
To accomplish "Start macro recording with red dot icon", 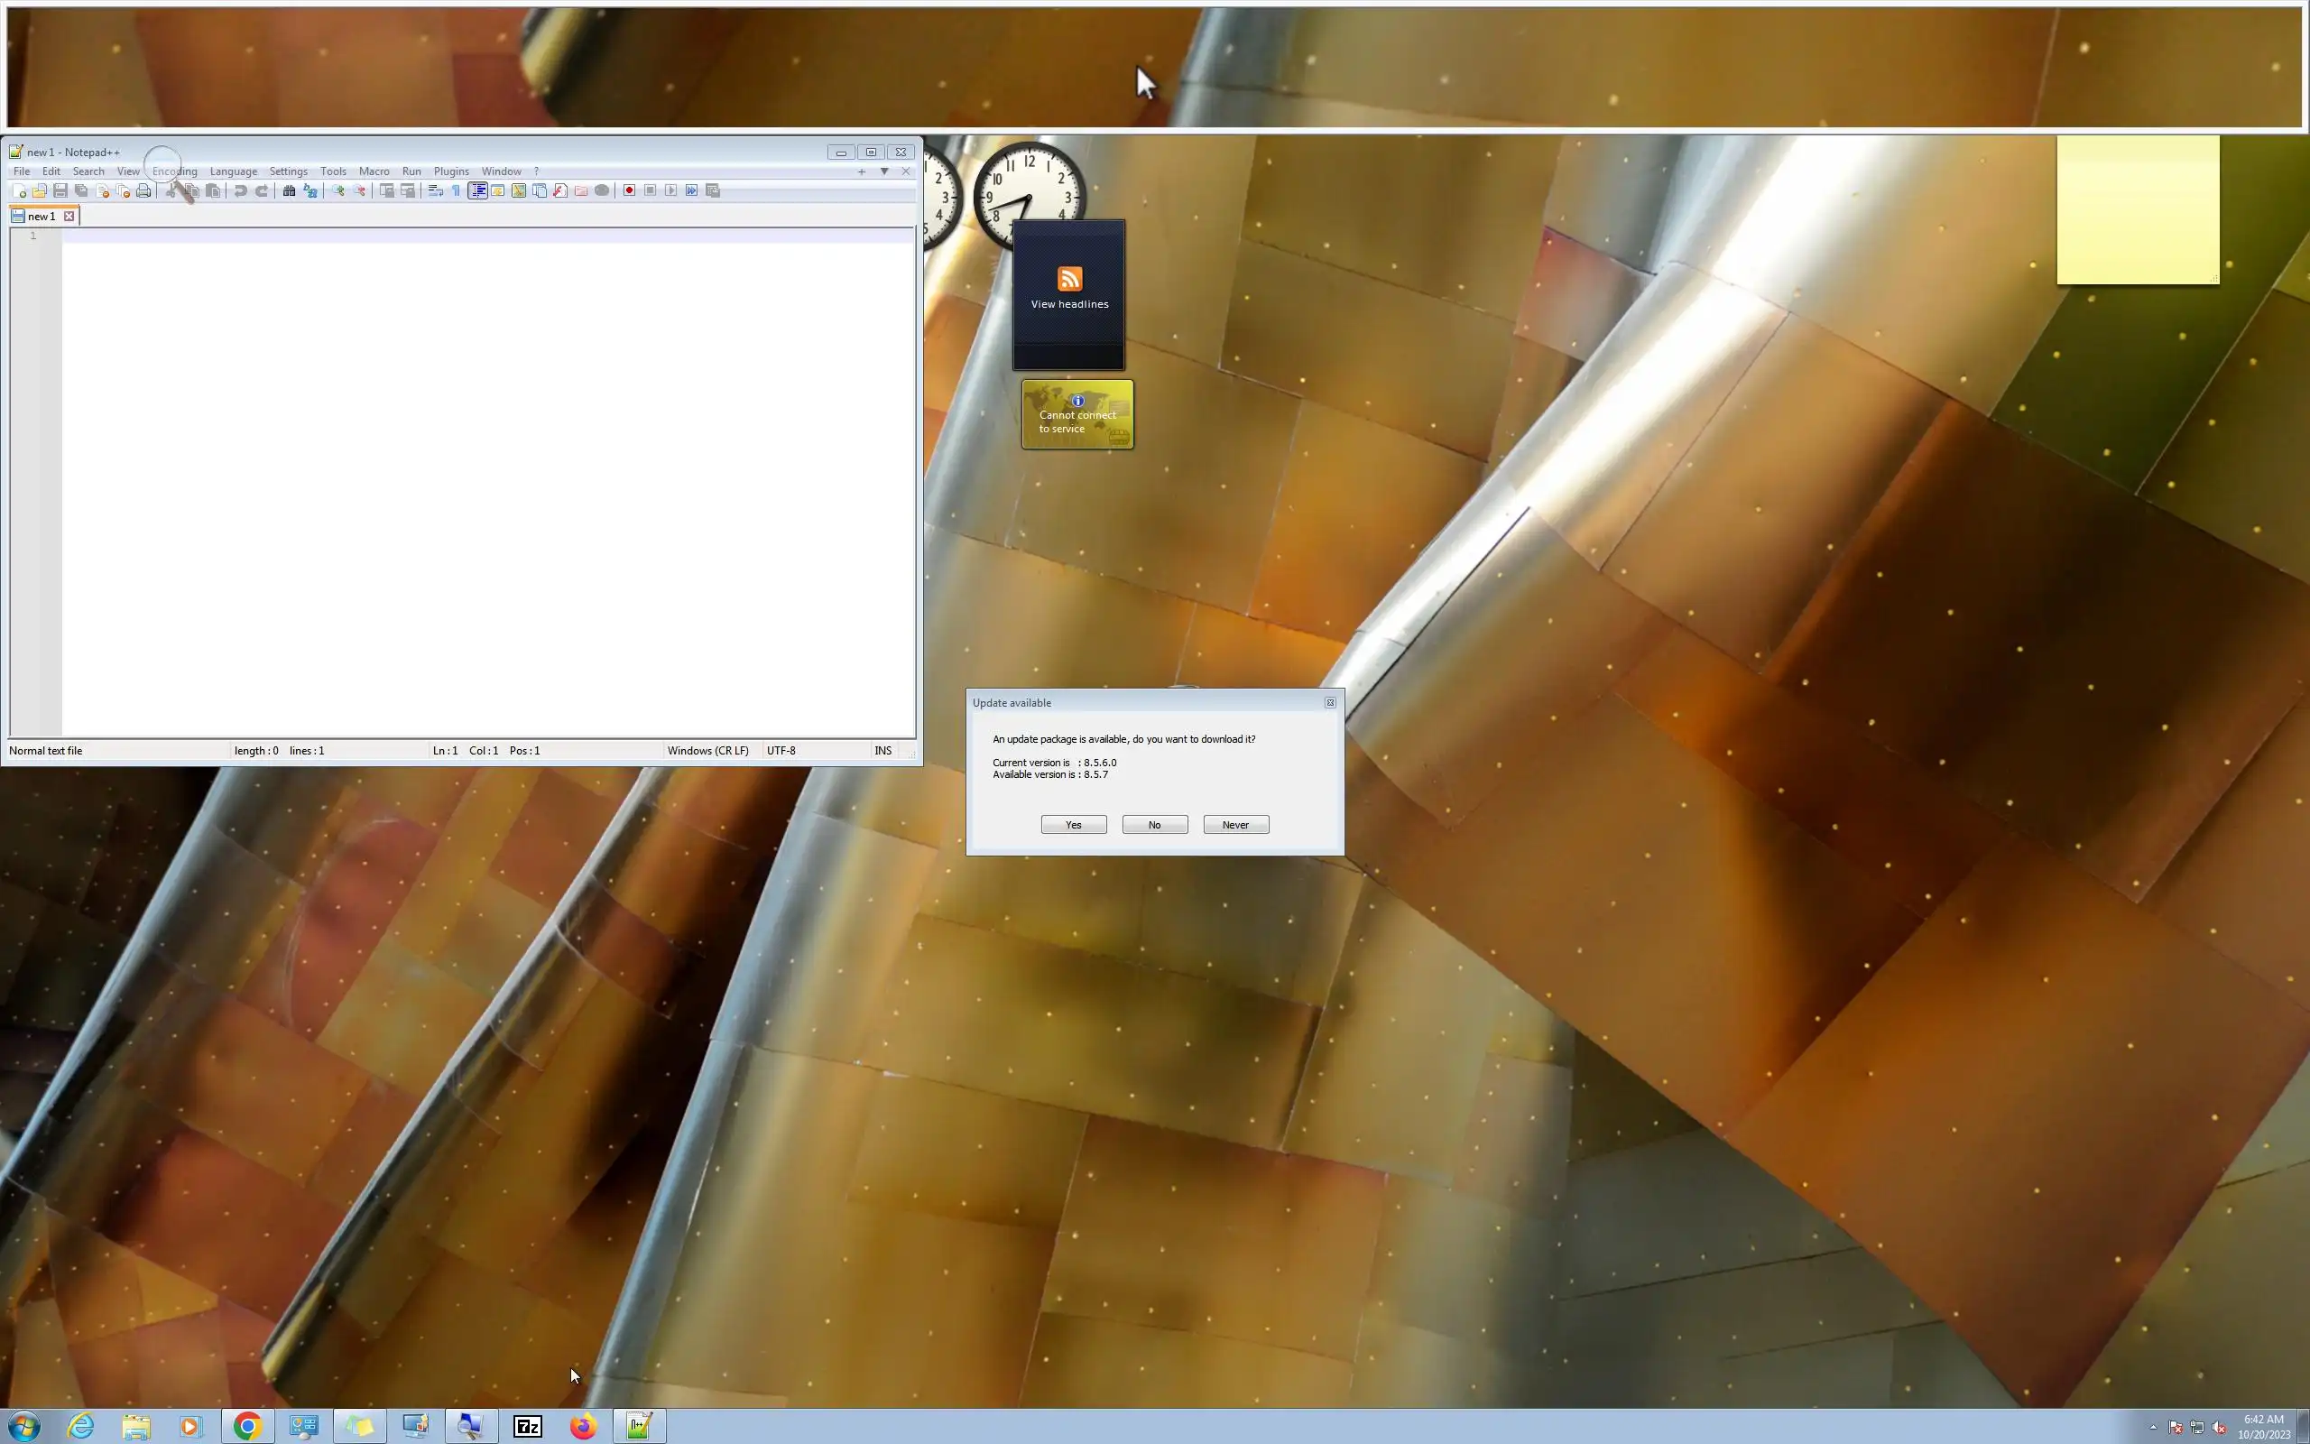I will pos(629,191).
